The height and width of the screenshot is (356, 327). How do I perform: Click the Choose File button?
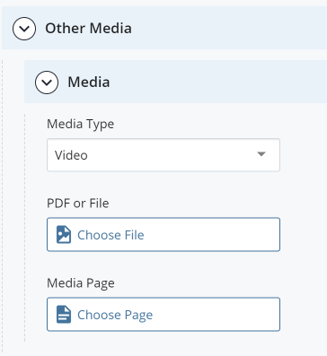click(x=163, y=235)
